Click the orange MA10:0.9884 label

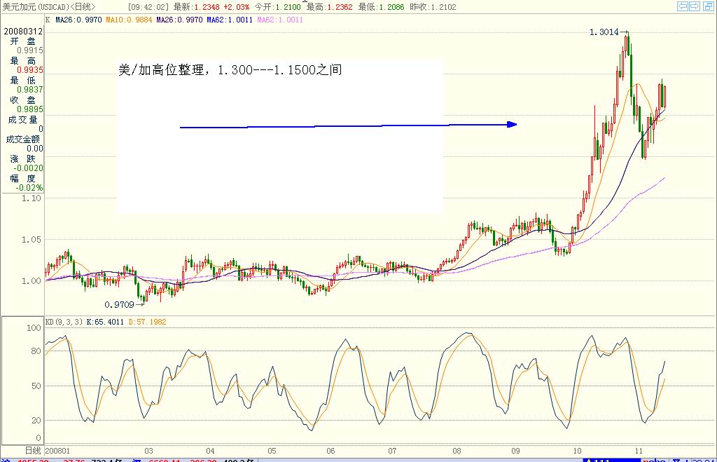[x=129, y=20]
